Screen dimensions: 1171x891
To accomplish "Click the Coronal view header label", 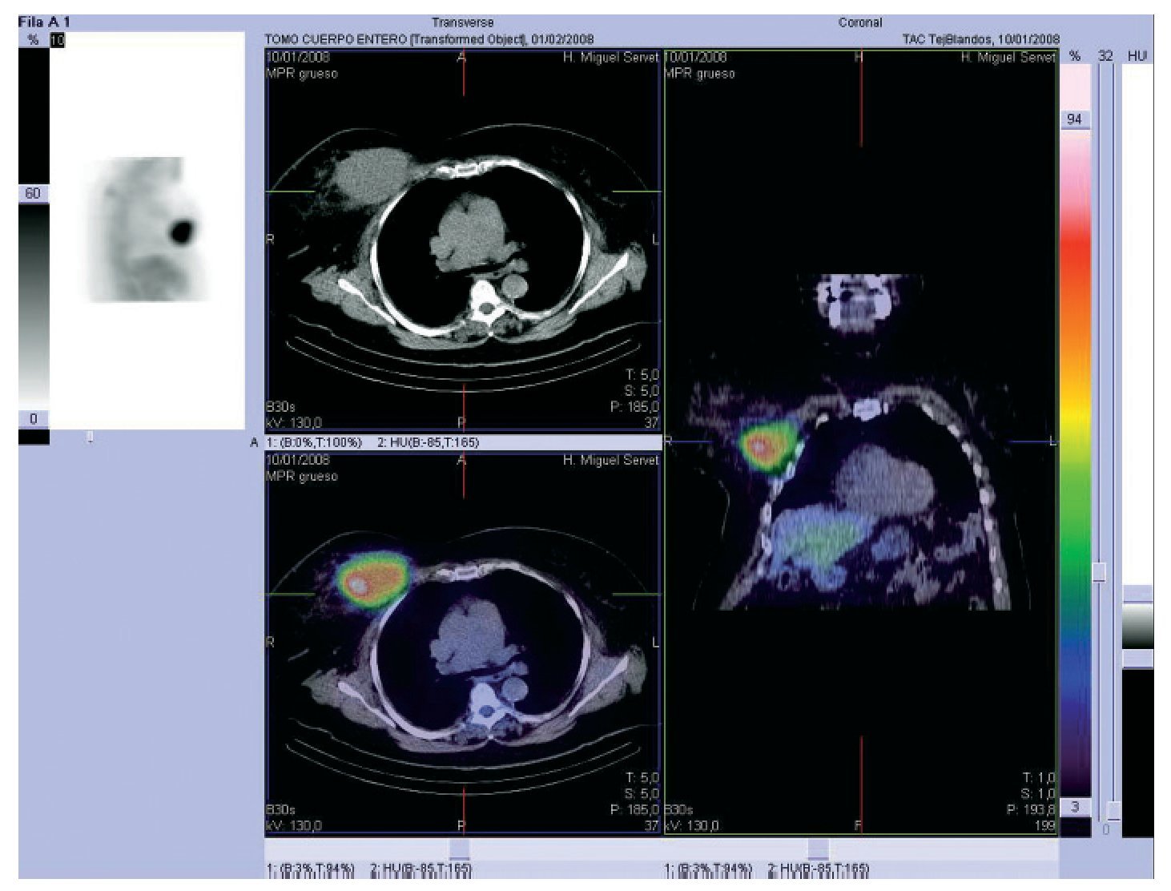I will (x=860, y=22).
